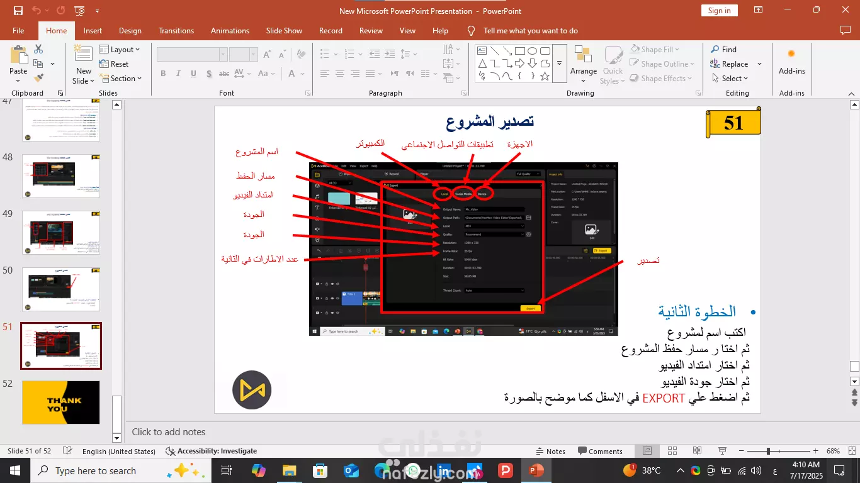Screen dimensions: 860x483
Task: Select slide 48 thumbnail
Action: (x=61, y=176)
